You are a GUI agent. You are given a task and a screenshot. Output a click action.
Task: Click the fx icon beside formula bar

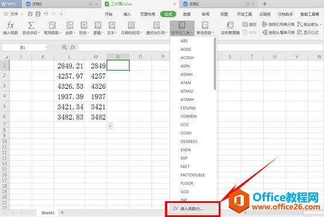(x=73, y=47)
